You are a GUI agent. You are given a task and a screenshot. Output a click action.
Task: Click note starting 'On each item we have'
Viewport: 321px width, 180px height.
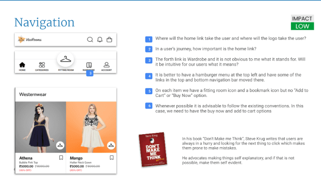(232, 93)
